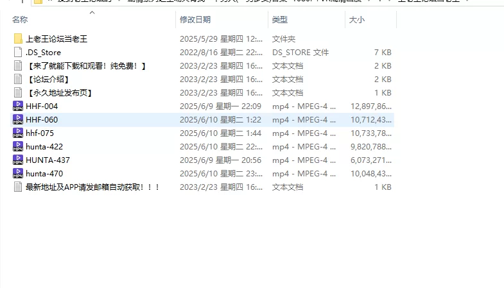Click the hunta-422 MP4 video icon

[18, 146]
